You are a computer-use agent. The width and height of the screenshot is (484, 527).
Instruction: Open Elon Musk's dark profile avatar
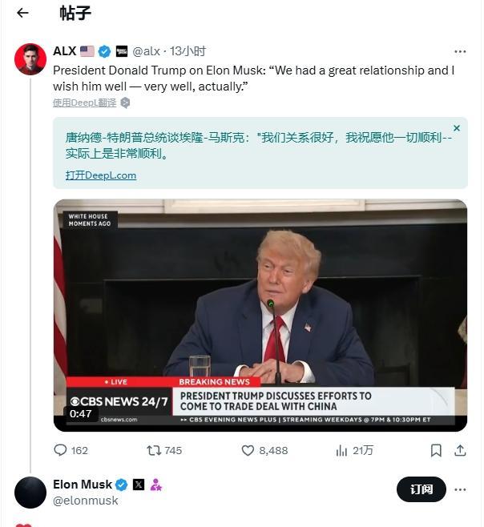(30, 493)
